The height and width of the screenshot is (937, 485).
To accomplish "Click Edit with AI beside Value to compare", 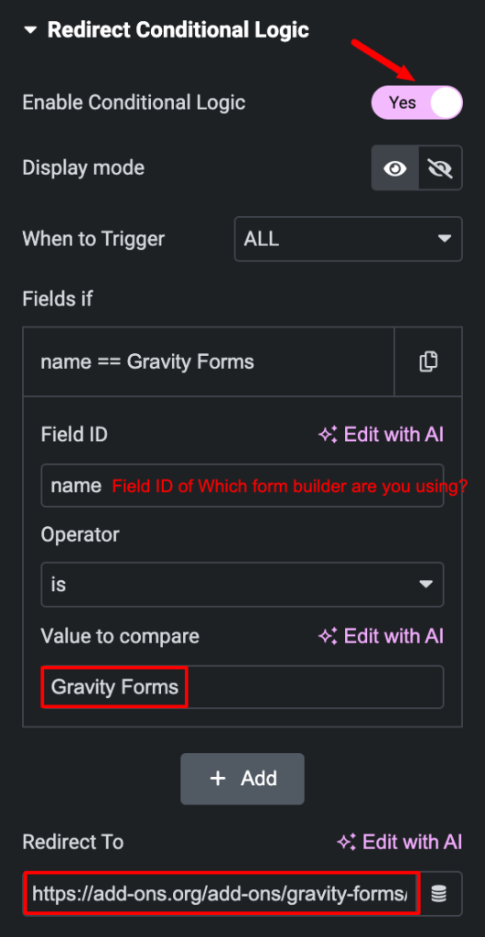I will click(x=394, y=636).
